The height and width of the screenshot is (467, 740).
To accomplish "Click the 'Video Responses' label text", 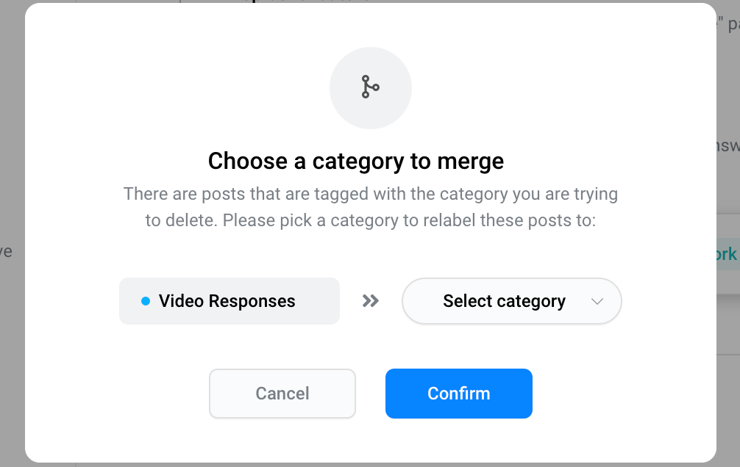I will coord(227,300).
